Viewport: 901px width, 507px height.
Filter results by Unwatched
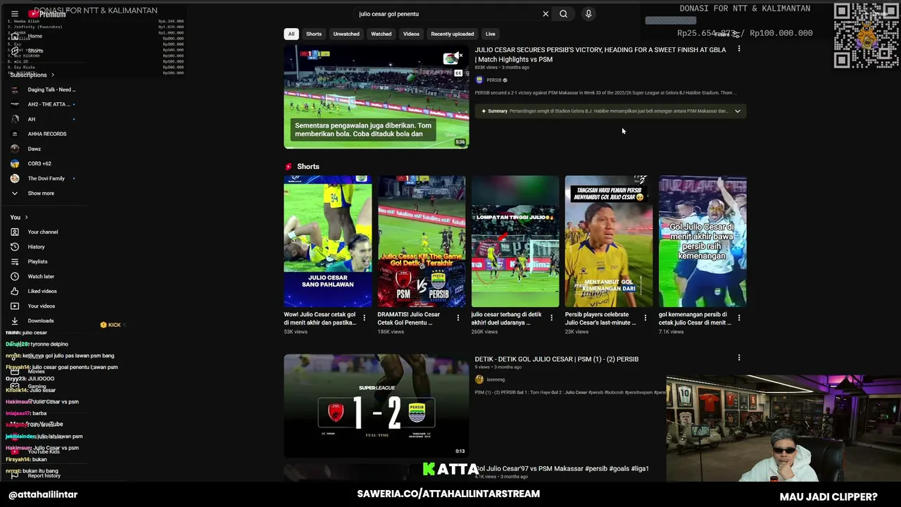[346, 34]
